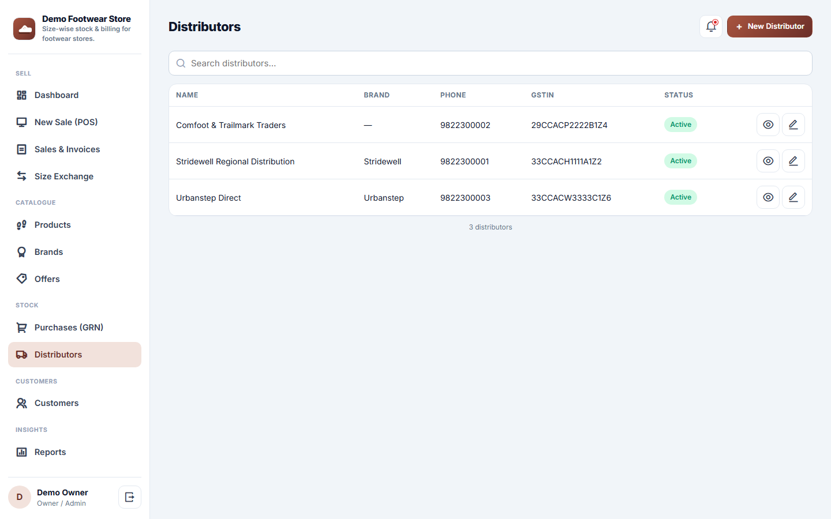Go to Dashboard
This screenshot has height=519, width=831.
74,95
